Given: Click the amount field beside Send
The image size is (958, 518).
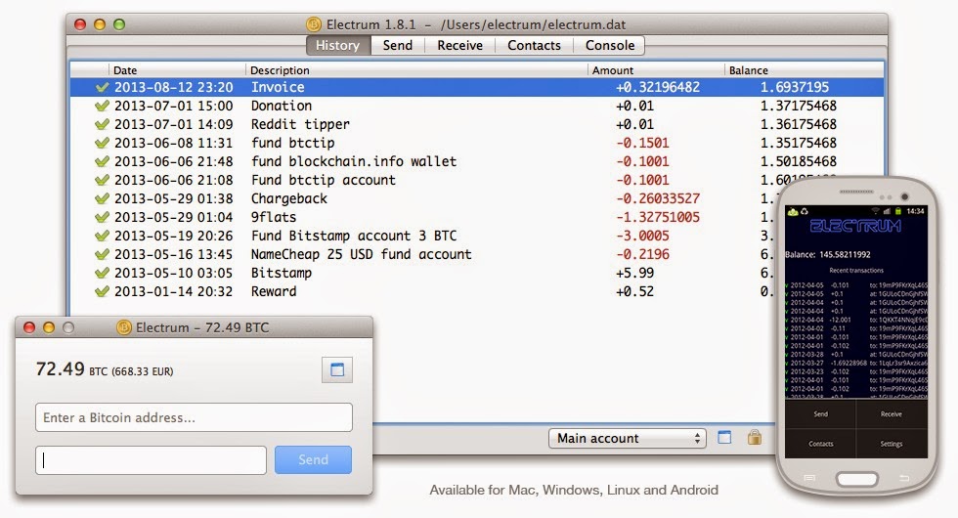Looking at the screenshot, I should click(x=151, y=460).
